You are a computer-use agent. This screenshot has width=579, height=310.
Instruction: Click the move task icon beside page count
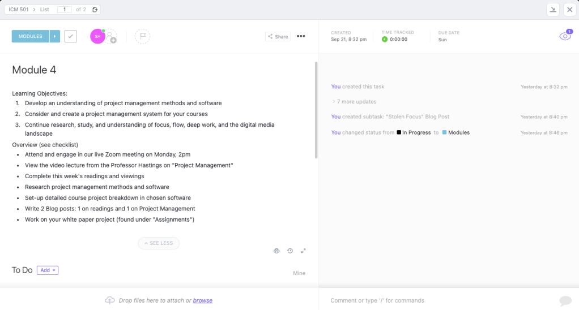pyautogui.click(x=95, y=10)
